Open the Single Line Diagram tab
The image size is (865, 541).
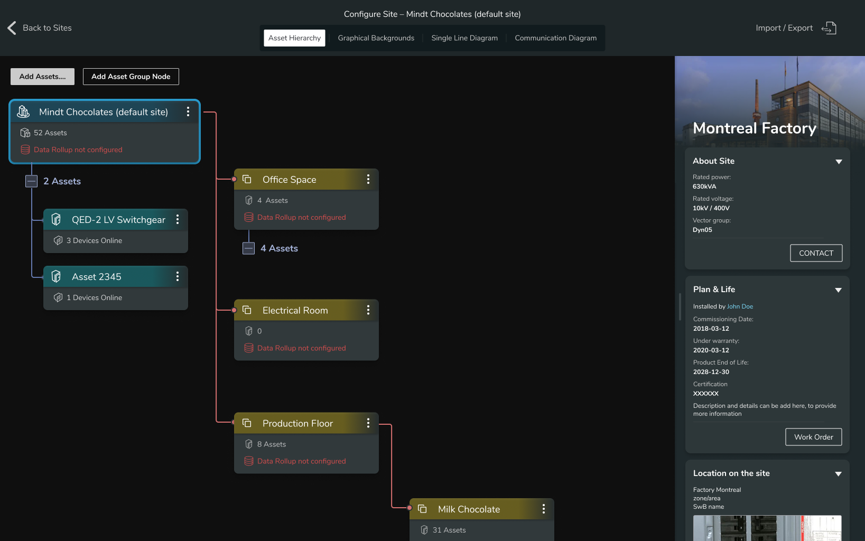[464, 38]
